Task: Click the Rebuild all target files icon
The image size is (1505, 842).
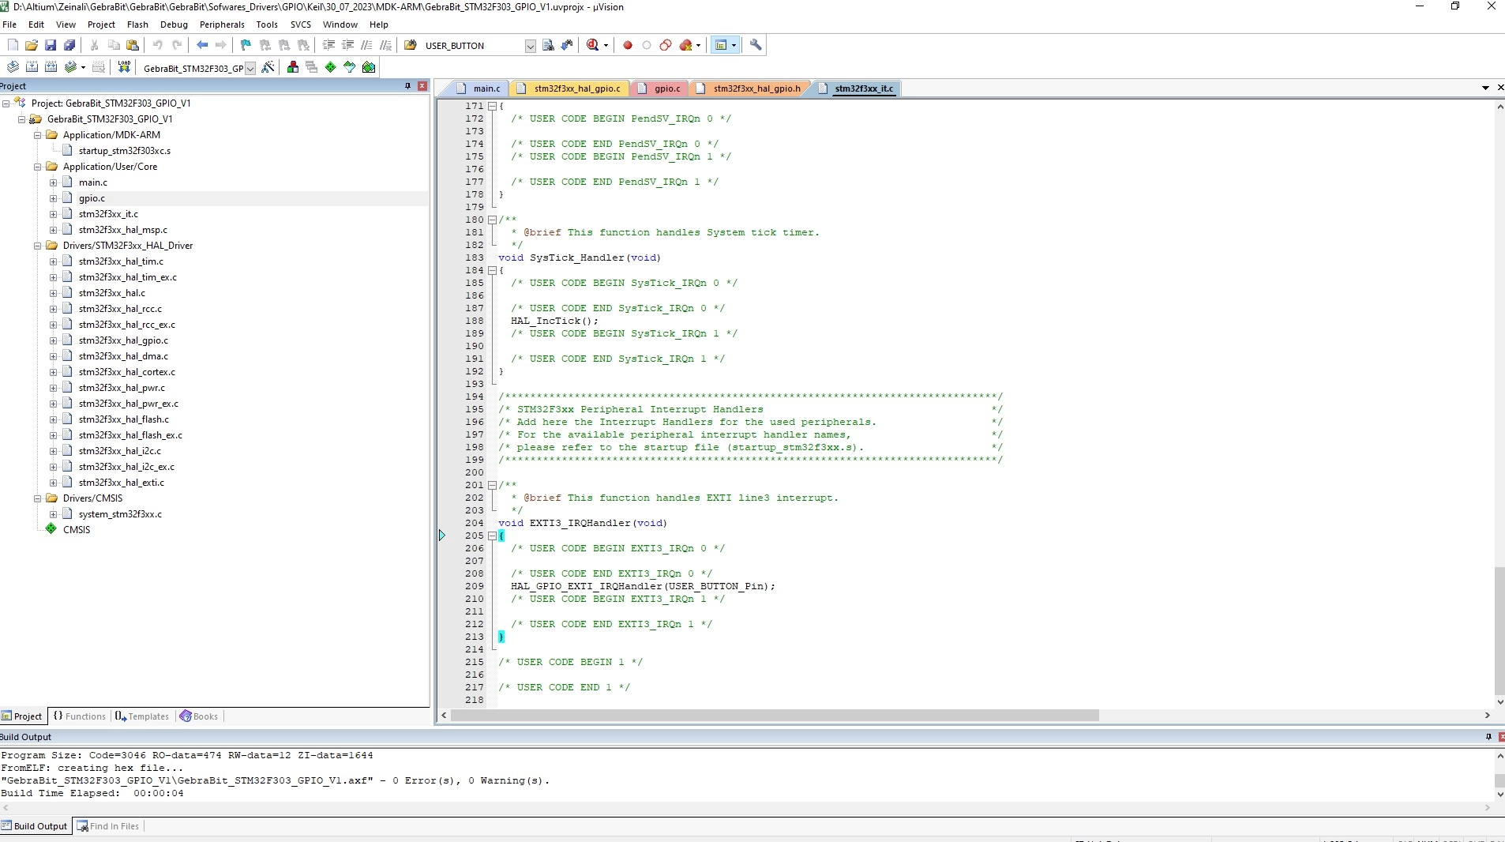Action: (51, 67)
